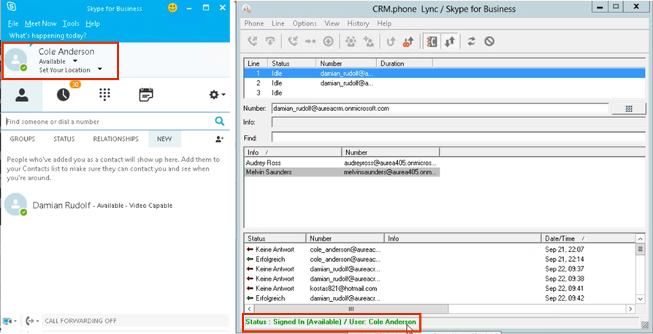Click the history horizontal scrollbar thumb
Viewport: 653px width, 334px height.
click(x=351, y=308)
